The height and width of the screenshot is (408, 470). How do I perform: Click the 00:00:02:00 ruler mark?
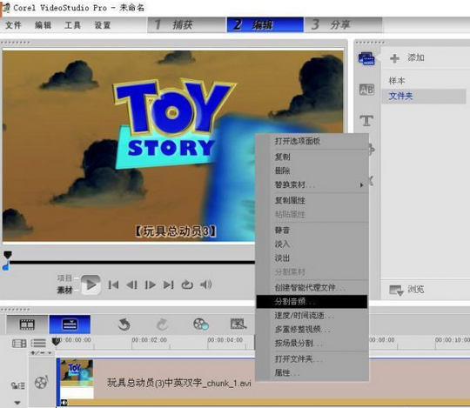click(x=150, y=340)
